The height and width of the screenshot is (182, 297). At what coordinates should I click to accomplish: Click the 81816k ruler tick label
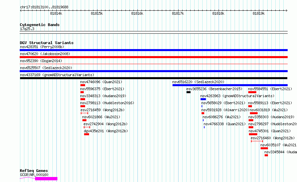tap(137, 13)
